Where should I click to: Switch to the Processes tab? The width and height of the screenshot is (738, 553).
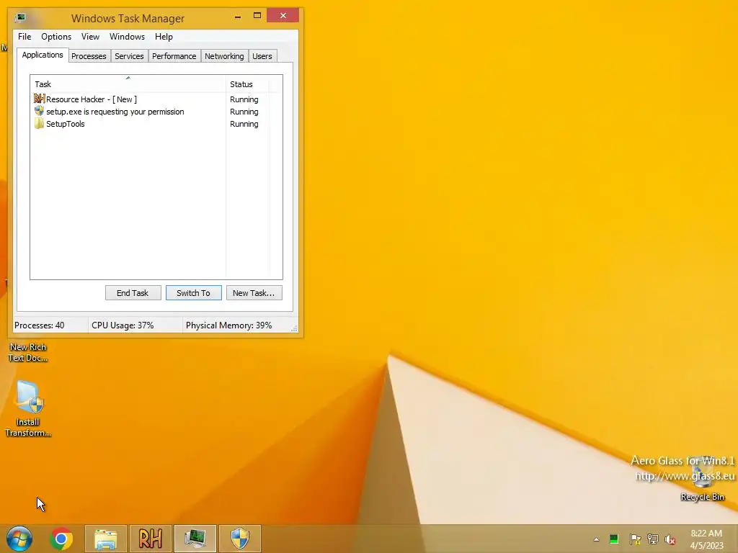pos(89,56)
